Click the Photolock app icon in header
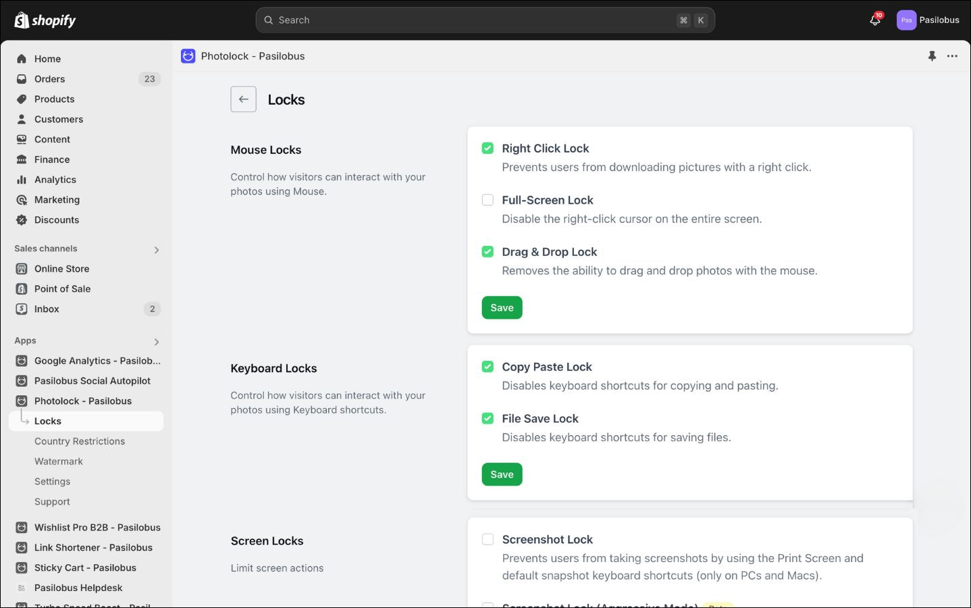 click(x=188, y=56)
